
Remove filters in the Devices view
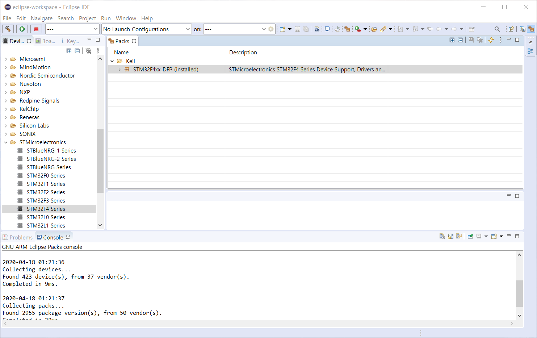[x=88, y=51]
